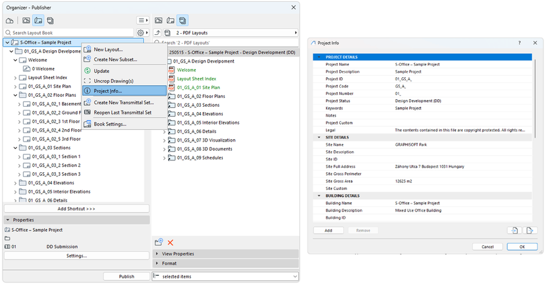Screen dimensions: 551x285
Task: Click the export icon in Project Info dialog
Action: pos(530,230)
